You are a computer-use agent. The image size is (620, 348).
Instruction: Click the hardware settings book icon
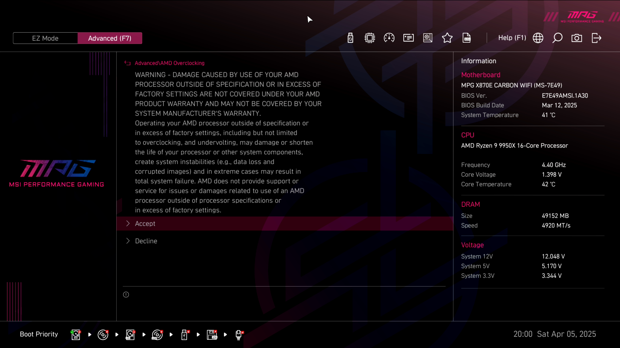point(428,38)
